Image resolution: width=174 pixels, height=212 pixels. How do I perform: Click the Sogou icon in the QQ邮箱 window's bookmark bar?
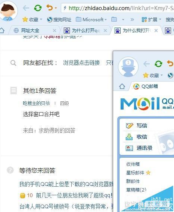171,75
